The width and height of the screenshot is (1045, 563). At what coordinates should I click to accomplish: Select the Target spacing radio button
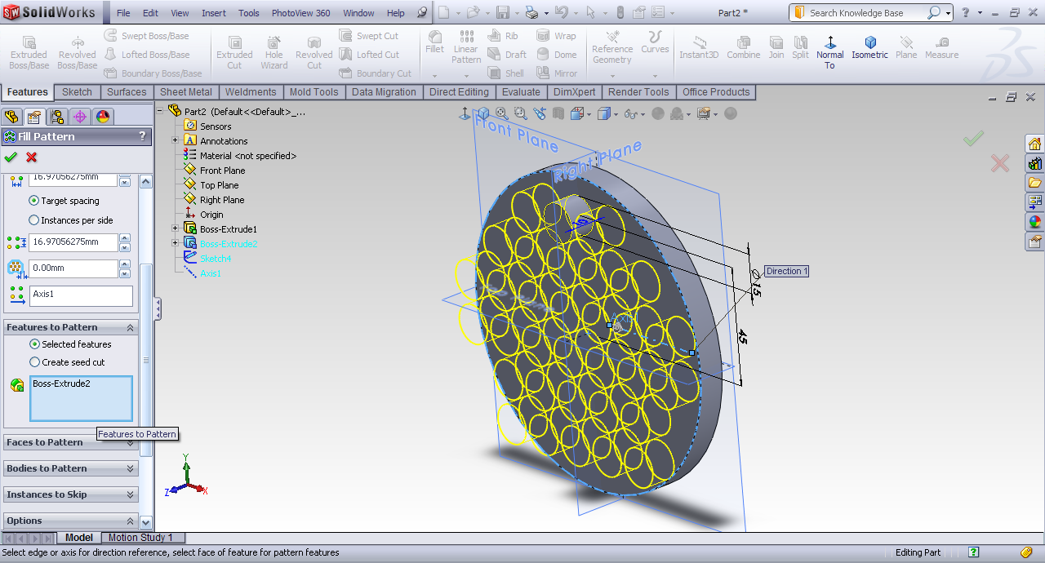[33, 201]
